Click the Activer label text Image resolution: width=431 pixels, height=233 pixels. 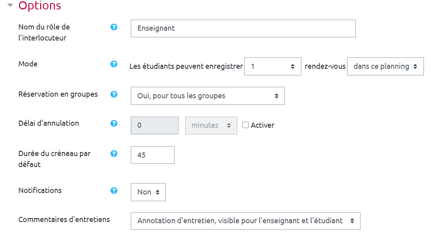tap(262, 125)
